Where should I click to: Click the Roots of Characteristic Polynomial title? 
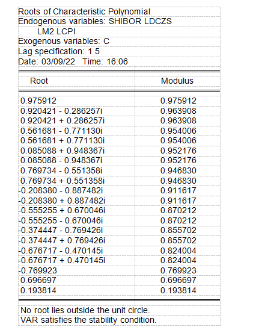coord(84,11)
